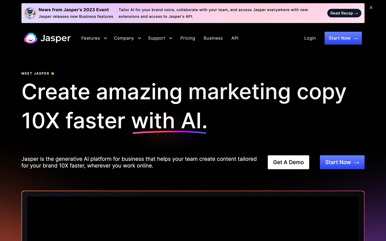This screenshot has height=241, width=386.
Task: Click the News from Jasper's 2023 Event title
Action: 74,10
